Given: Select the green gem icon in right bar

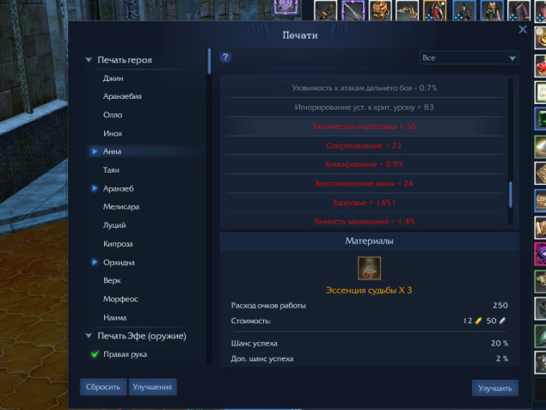Looking at the screenshot, I should pos(541,119).
